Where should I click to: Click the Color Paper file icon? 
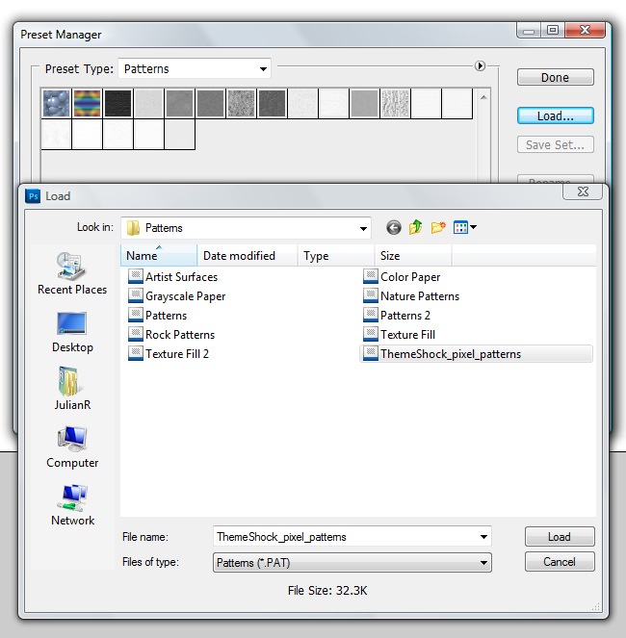click(x=370, y=276)
